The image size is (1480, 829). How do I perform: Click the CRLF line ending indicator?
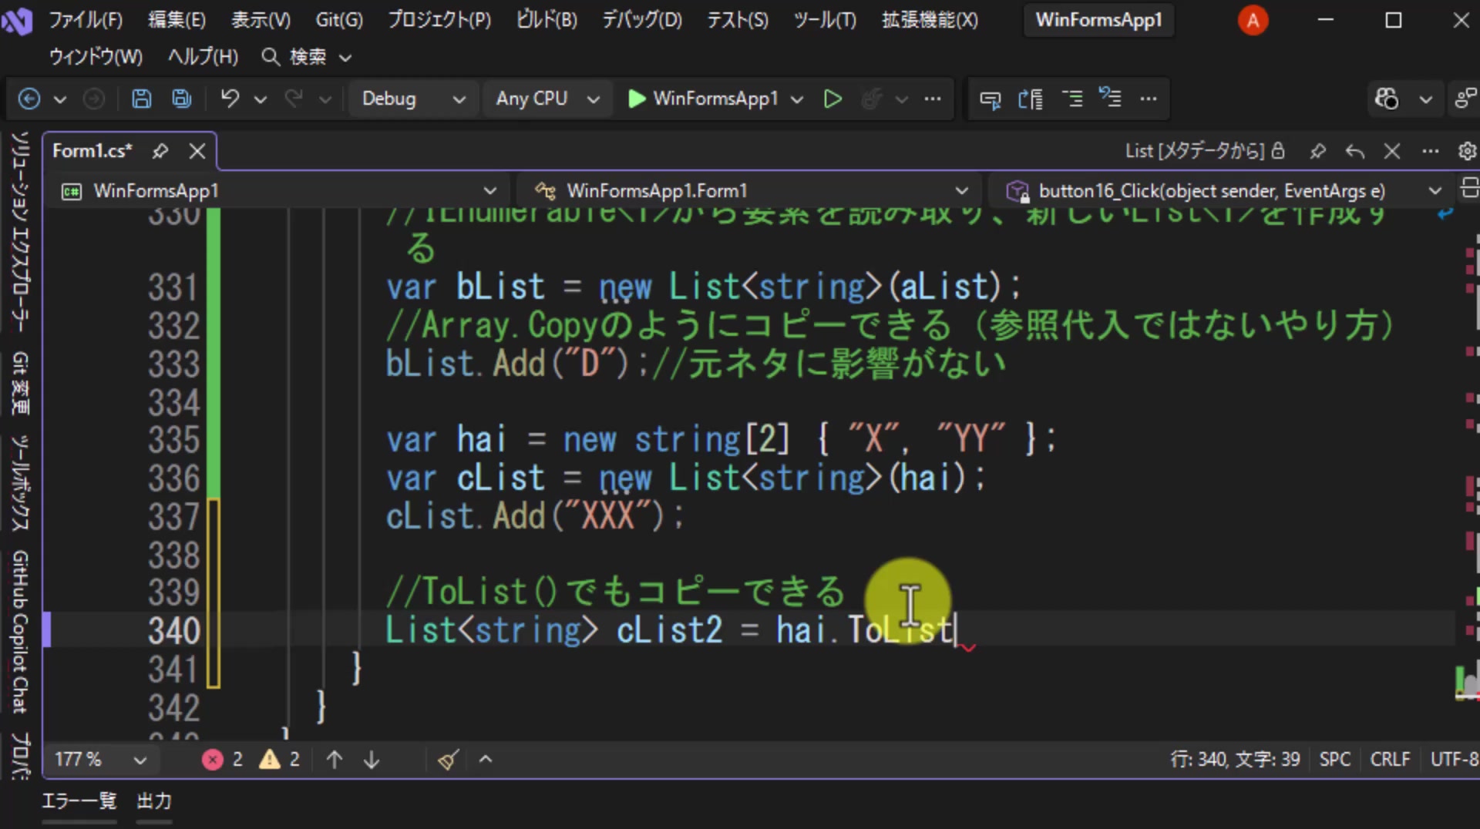[1390, 760]
